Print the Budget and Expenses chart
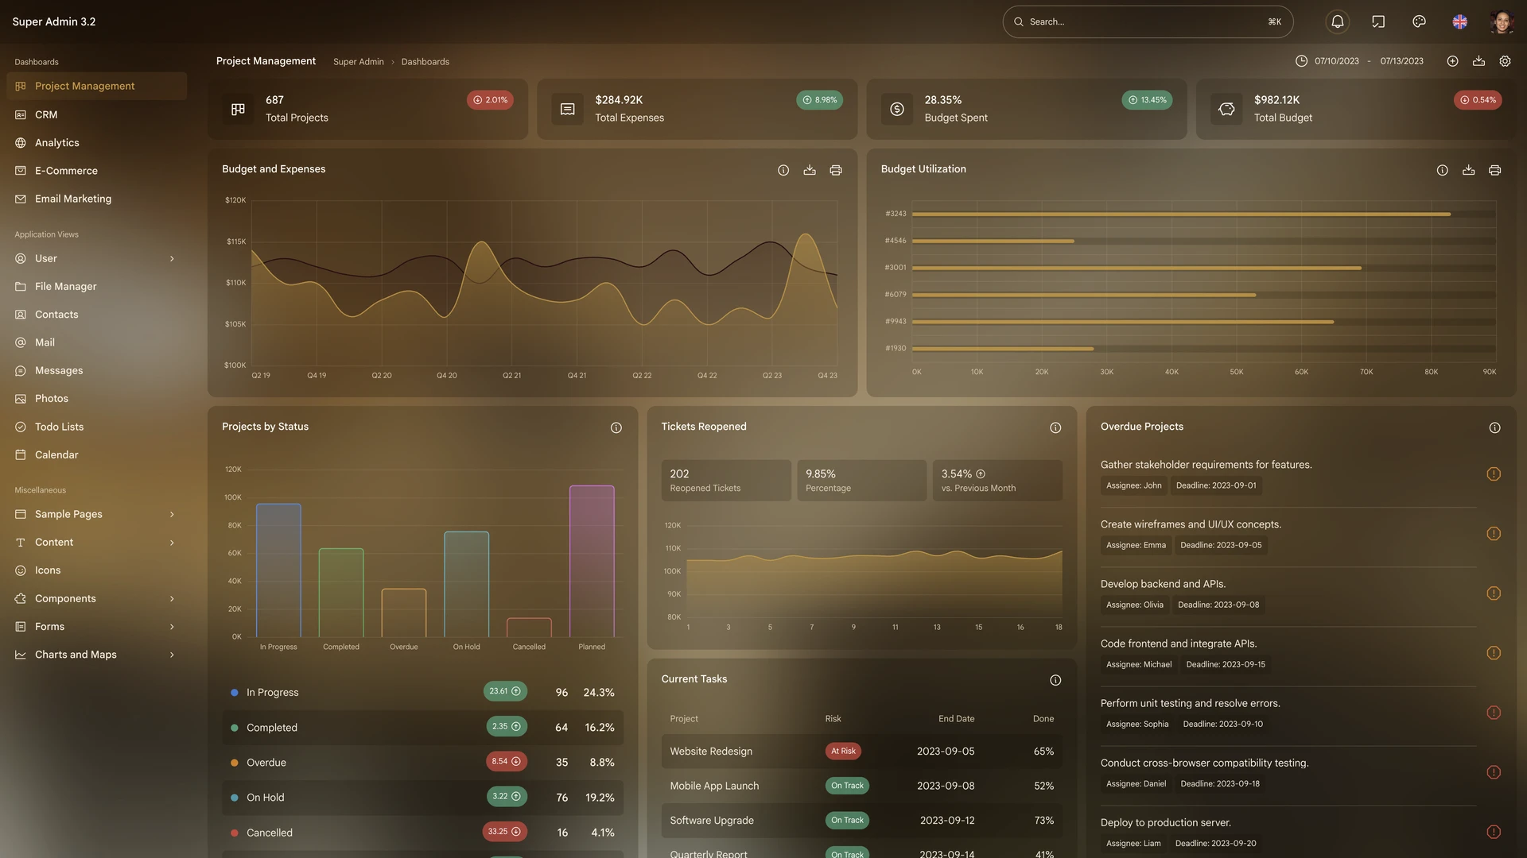The height and width of the screenshot is (858, 1527). coord(836,170)
